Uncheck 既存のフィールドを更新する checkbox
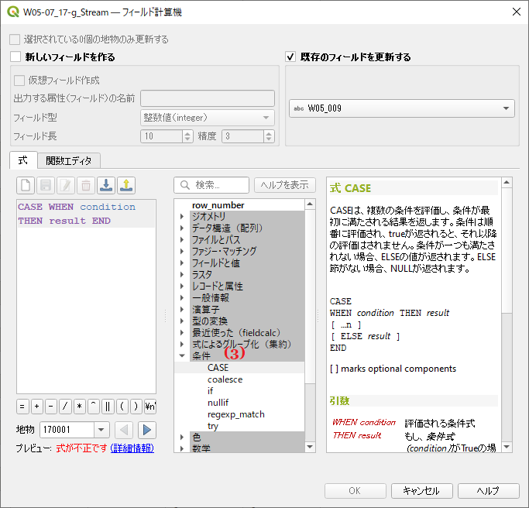This screenshot has height=508, width=529. tap(291, 57)
